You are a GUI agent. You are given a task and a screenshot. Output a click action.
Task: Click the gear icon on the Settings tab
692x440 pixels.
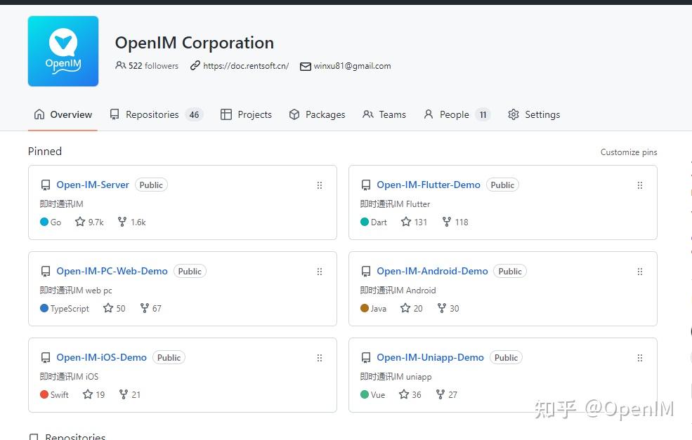click(512, 114)
